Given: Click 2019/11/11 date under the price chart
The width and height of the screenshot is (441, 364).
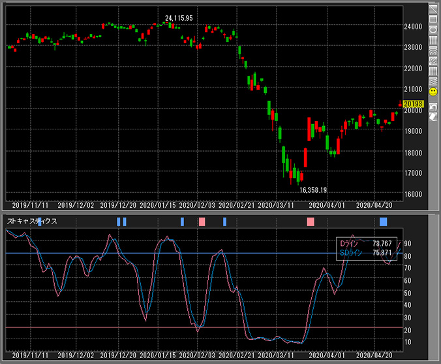Looking at the screenshot, I should [x=30, y=205].
